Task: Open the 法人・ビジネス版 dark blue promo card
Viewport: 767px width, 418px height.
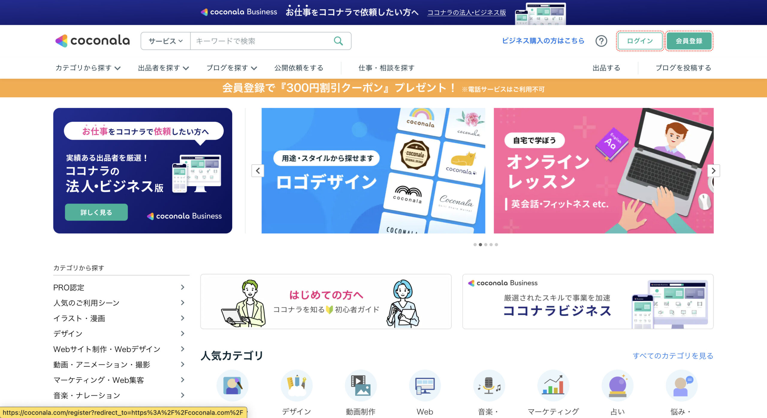Action: point(143,171)
